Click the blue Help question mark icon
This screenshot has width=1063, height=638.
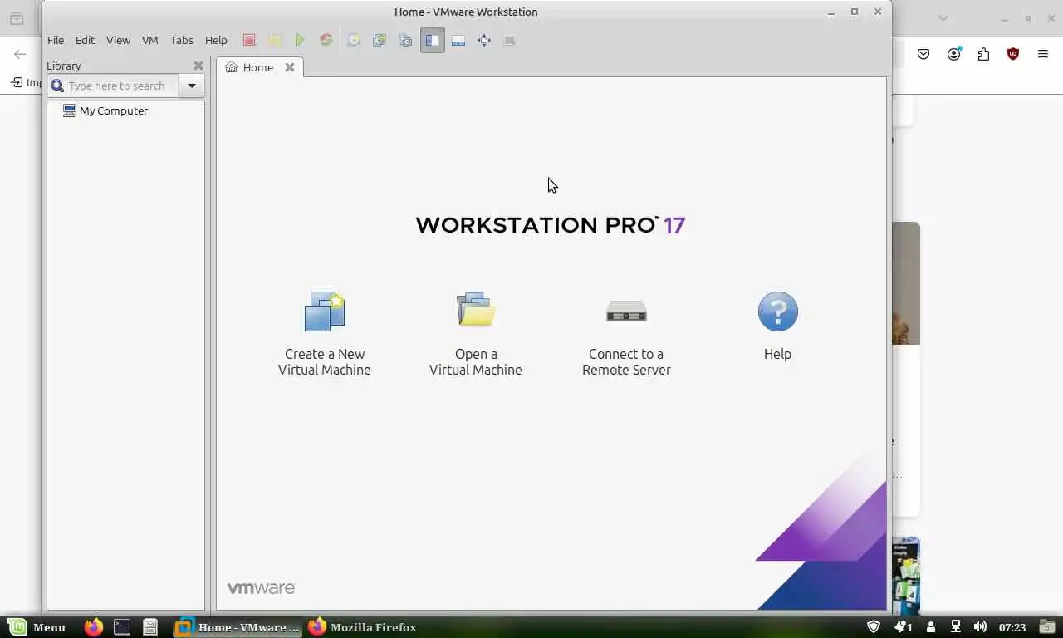click(x=778, y=312)
